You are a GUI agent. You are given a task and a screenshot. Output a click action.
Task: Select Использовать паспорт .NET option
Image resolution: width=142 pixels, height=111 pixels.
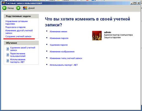tap(64, 65)
